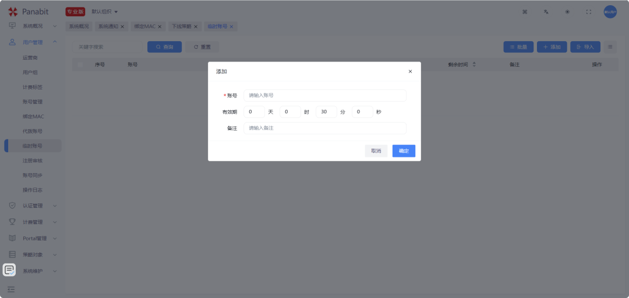Open 操作日志 in the sidebar
Viewport: 629px width, 298px height.
[x=33, y=189]
